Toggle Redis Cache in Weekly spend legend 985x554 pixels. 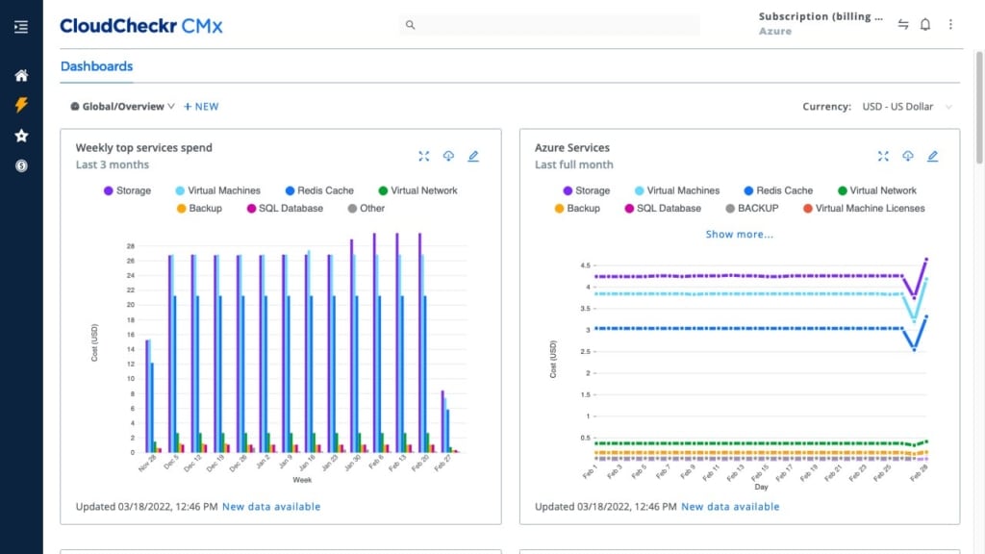pyautogui.click(x=319, y=190)
